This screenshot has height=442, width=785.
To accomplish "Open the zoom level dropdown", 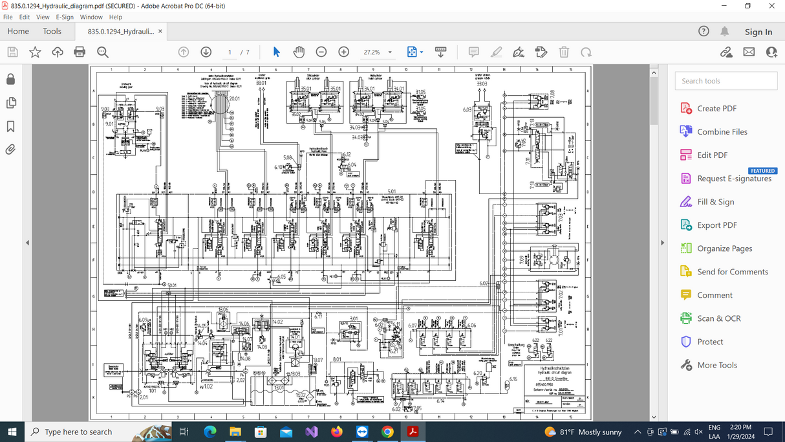I will pos(390,52).
